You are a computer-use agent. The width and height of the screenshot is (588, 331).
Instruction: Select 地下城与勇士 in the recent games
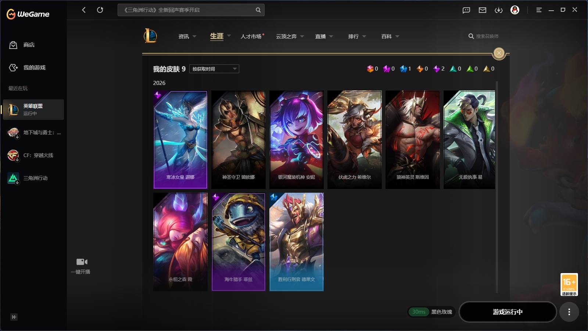(33, 132)
